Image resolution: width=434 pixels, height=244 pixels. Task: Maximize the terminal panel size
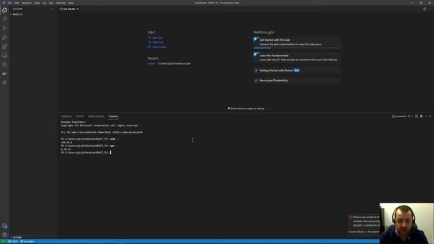pos(427,117)
